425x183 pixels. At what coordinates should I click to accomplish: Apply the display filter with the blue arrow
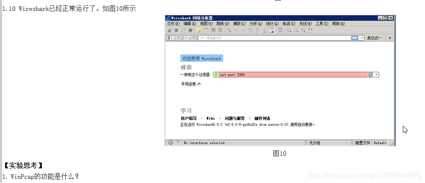pyautogui.click(x=355, y=38)
